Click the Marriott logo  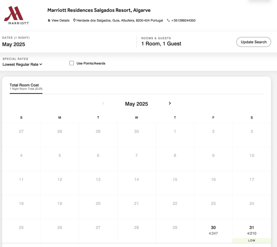coord(16,15)
